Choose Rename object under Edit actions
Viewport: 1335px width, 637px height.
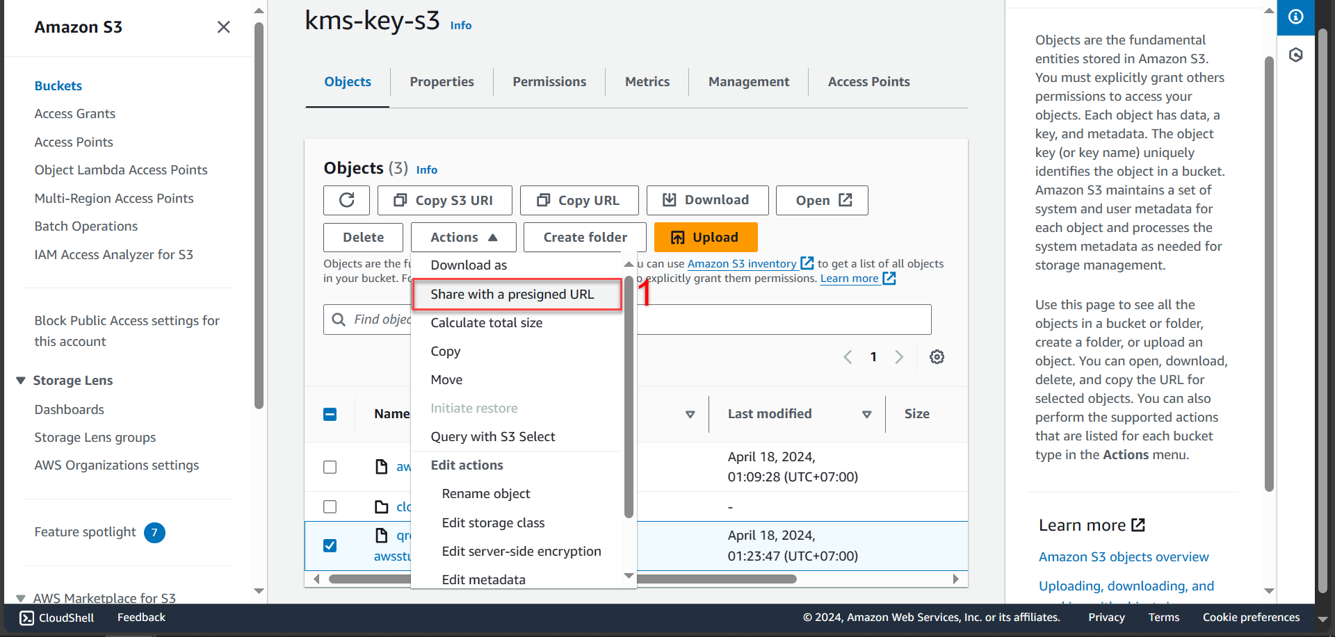click(486, 493)
